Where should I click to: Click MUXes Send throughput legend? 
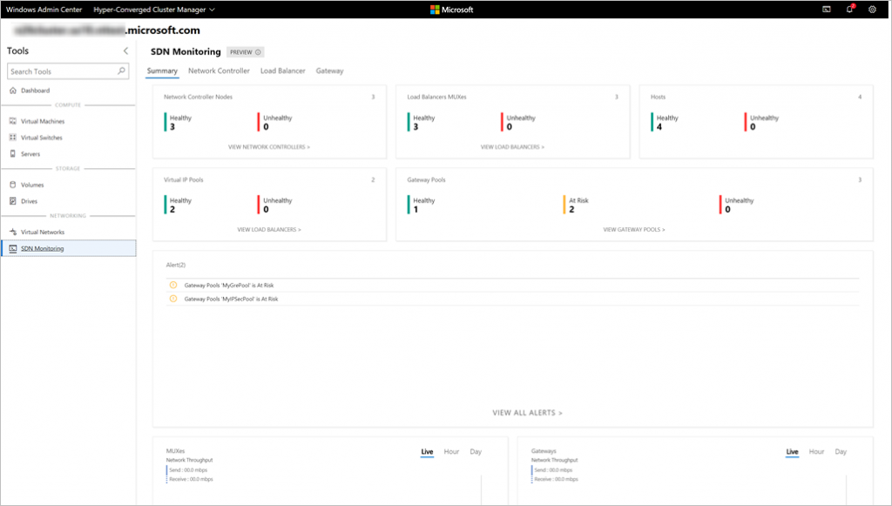point(188,470)
